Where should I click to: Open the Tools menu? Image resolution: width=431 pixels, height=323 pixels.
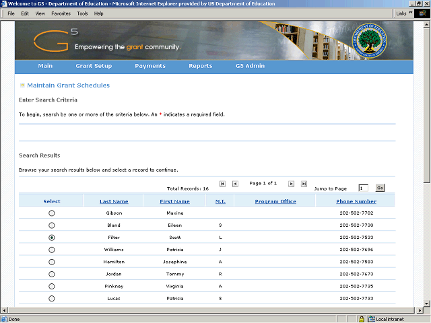point(82,13)
